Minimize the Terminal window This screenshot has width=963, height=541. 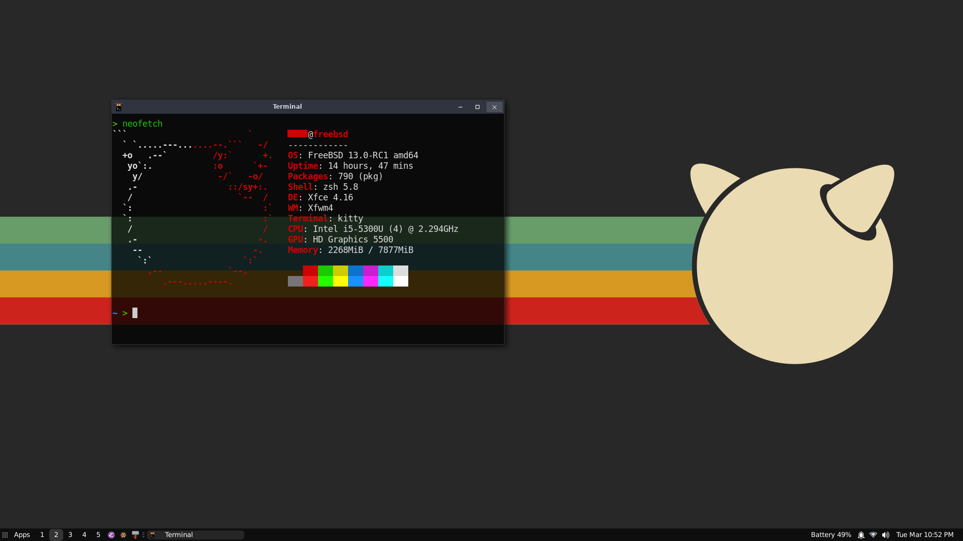click(460, 107)
